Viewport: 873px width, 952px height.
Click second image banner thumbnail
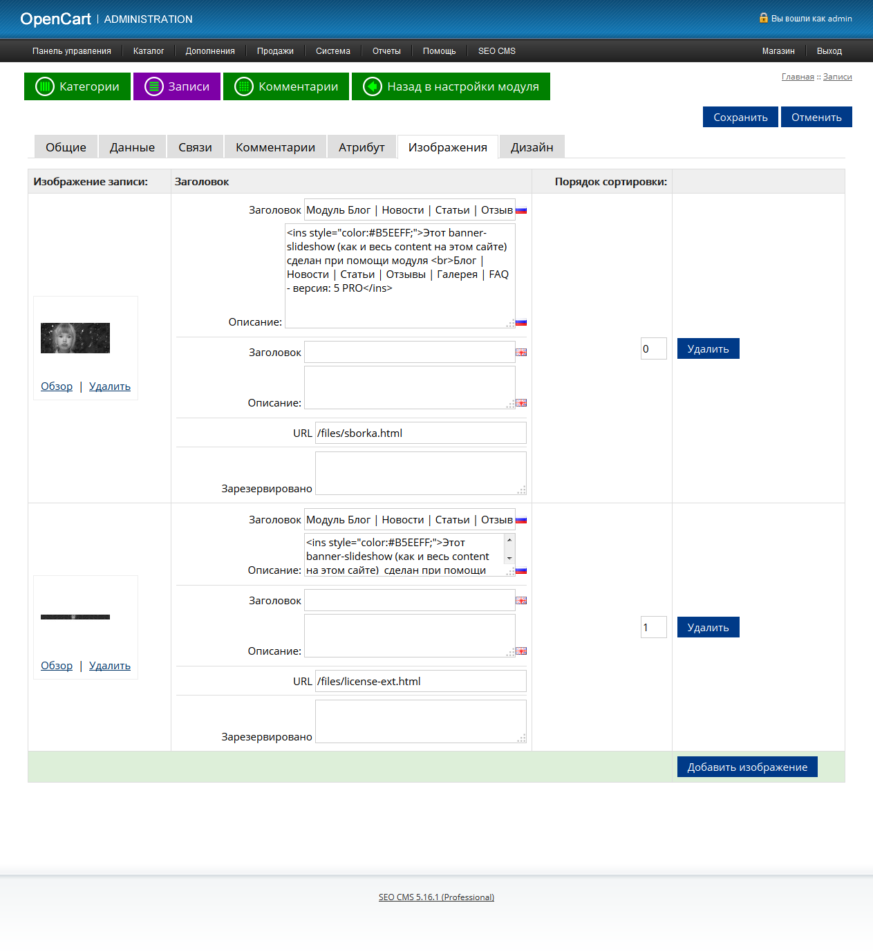(x=75, y=617)
